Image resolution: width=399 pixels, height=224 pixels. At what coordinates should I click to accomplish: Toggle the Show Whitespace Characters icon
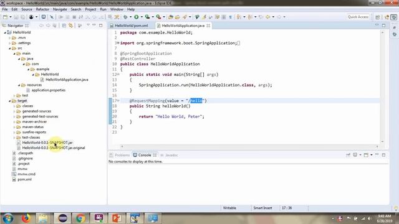coord(231,17)
